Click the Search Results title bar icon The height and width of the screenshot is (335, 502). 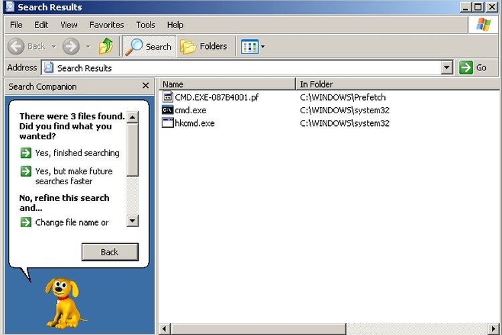[10, 7]
